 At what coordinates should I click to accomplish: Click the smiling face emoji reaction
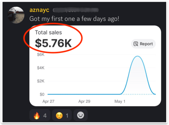point(62,115)
